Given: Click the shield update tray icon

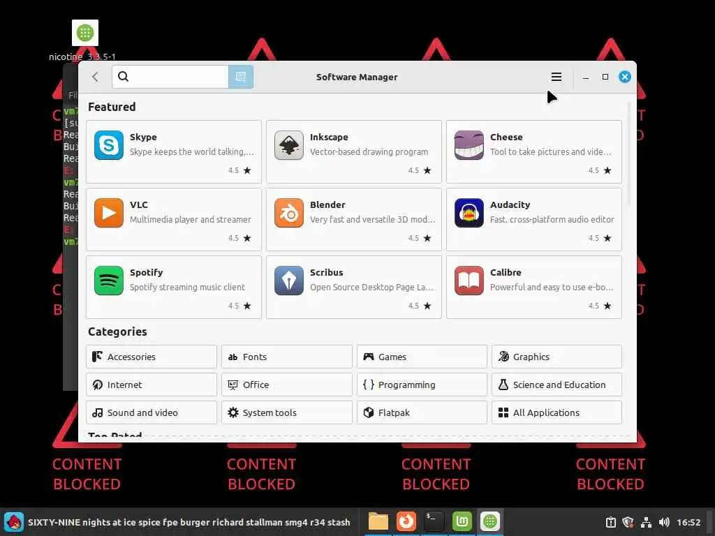Looking at the screenshot, I should [628, 522].
